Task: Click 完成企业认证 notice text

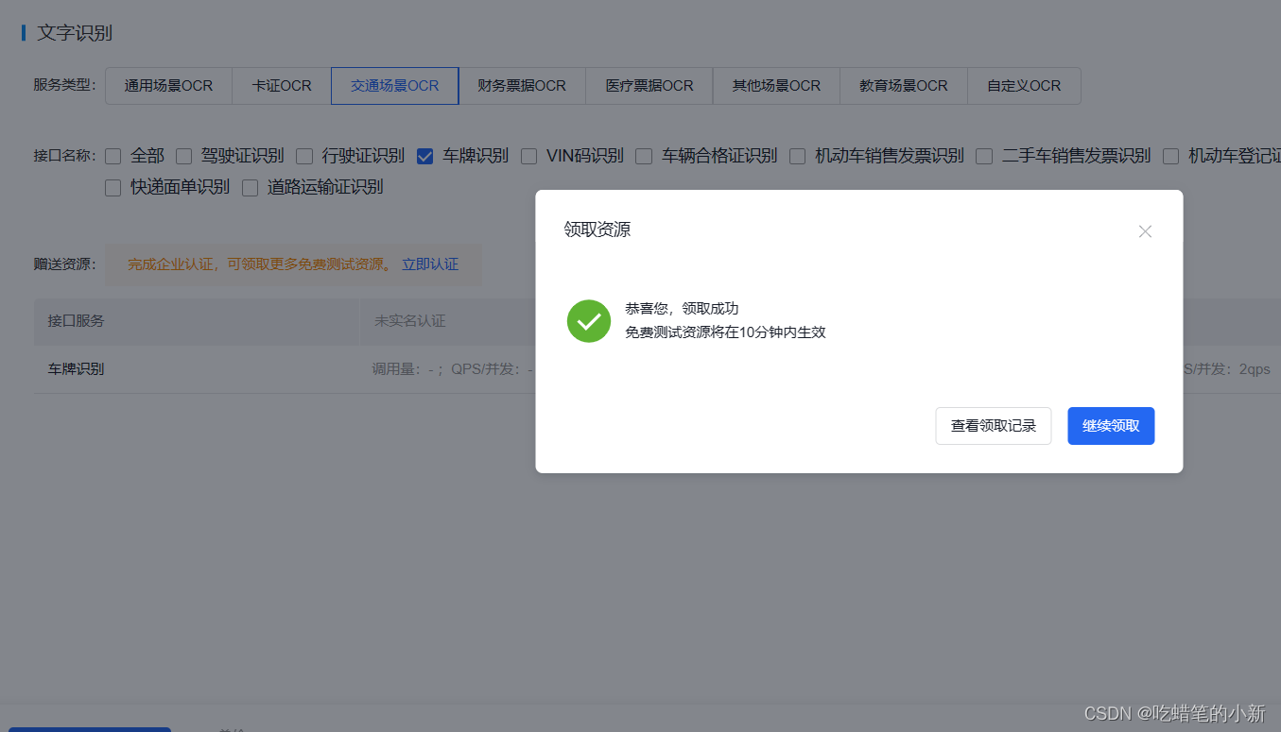Action: 260,264
